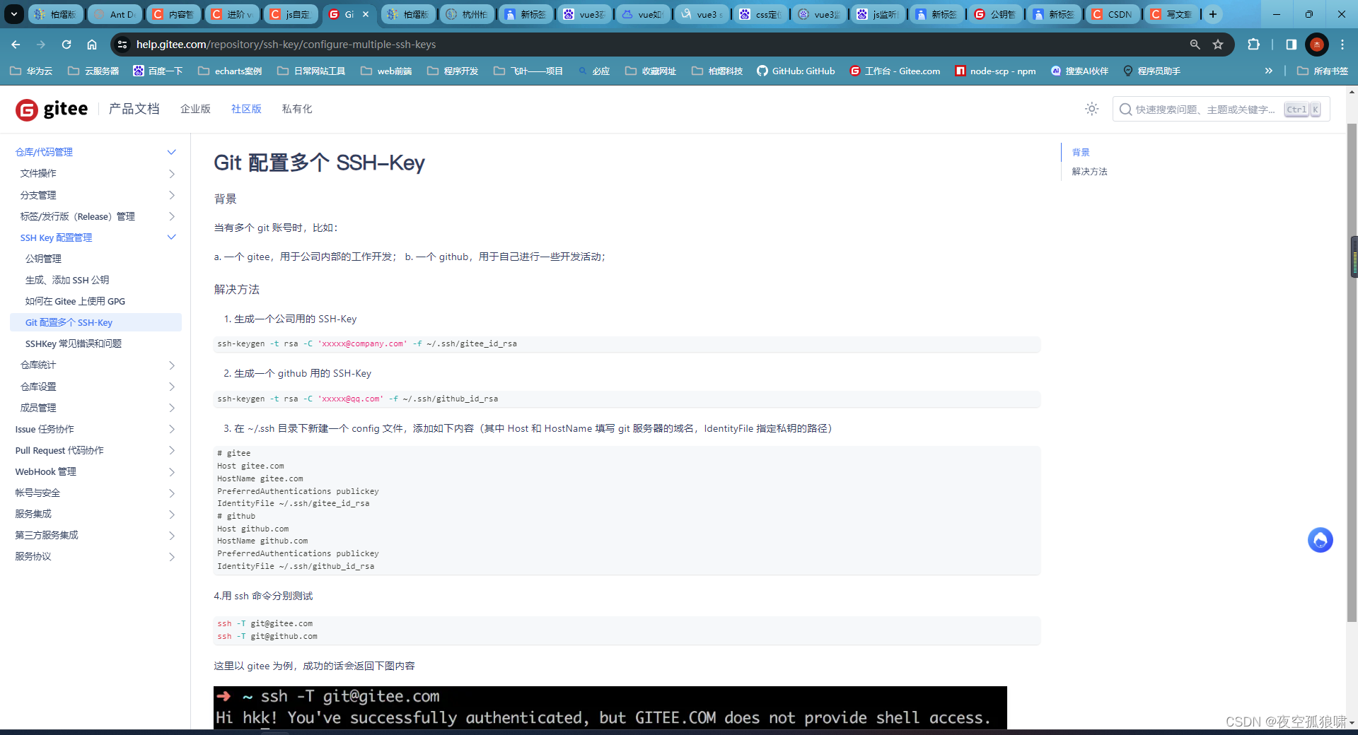Click the gitee logo in the header
Screen dimensions: 1358x735
[x=52, y=109]
